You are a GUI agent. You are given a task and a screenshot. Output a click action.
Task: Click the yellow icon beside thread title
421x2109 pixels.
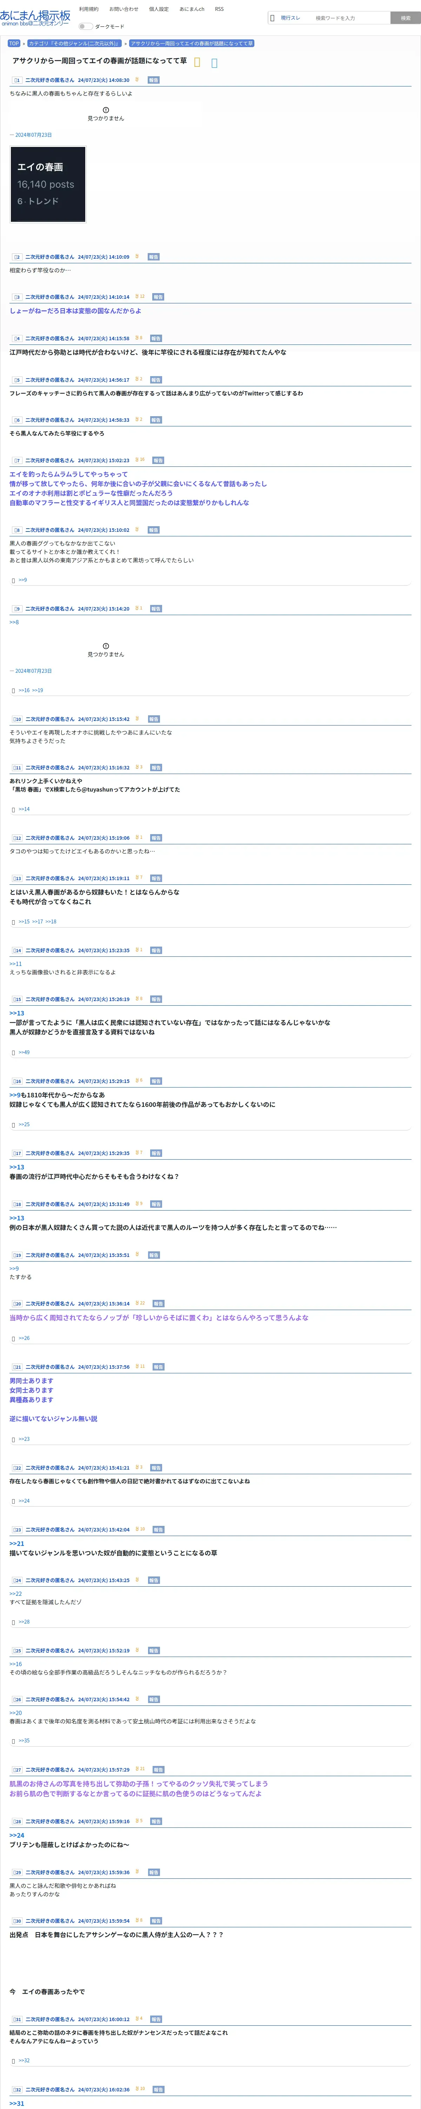[x=197, y=62]
